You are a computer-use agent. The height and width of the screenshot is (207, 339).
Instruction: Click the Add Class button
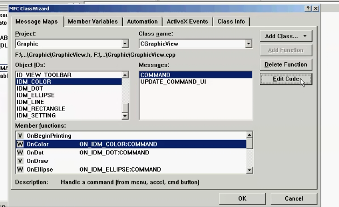(286, 36)
